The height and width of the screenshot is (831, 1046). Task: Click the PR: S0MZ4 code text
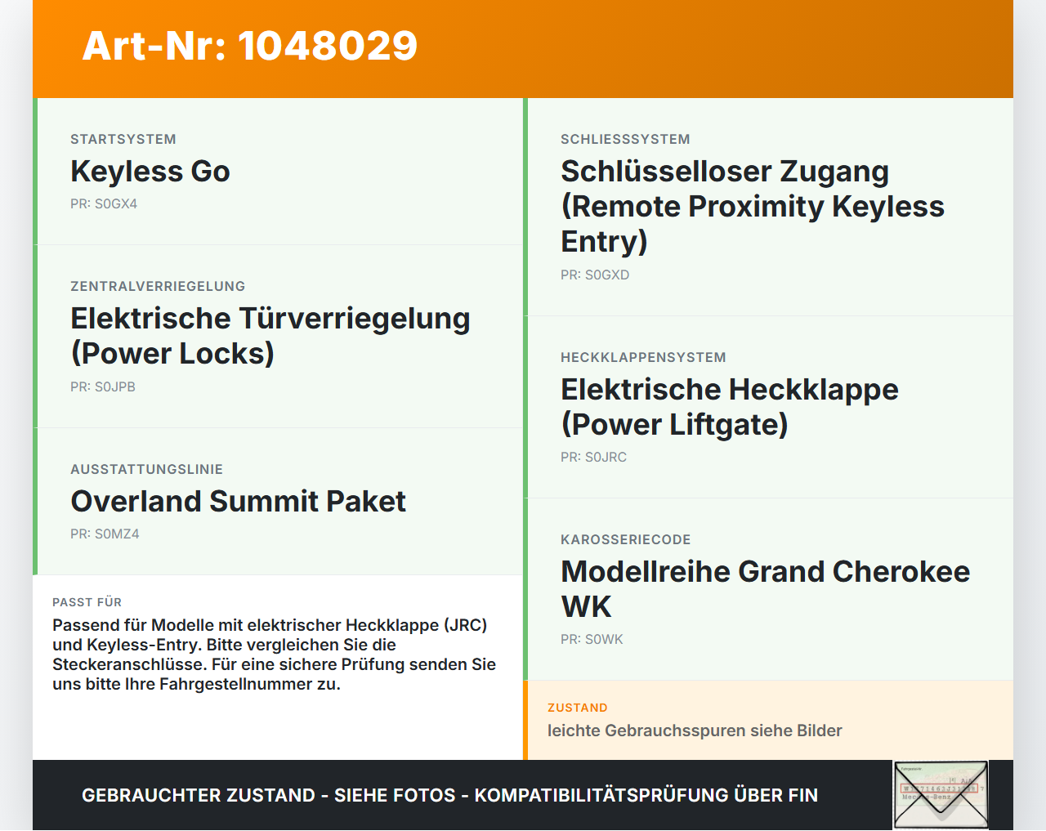coord(105,534)
